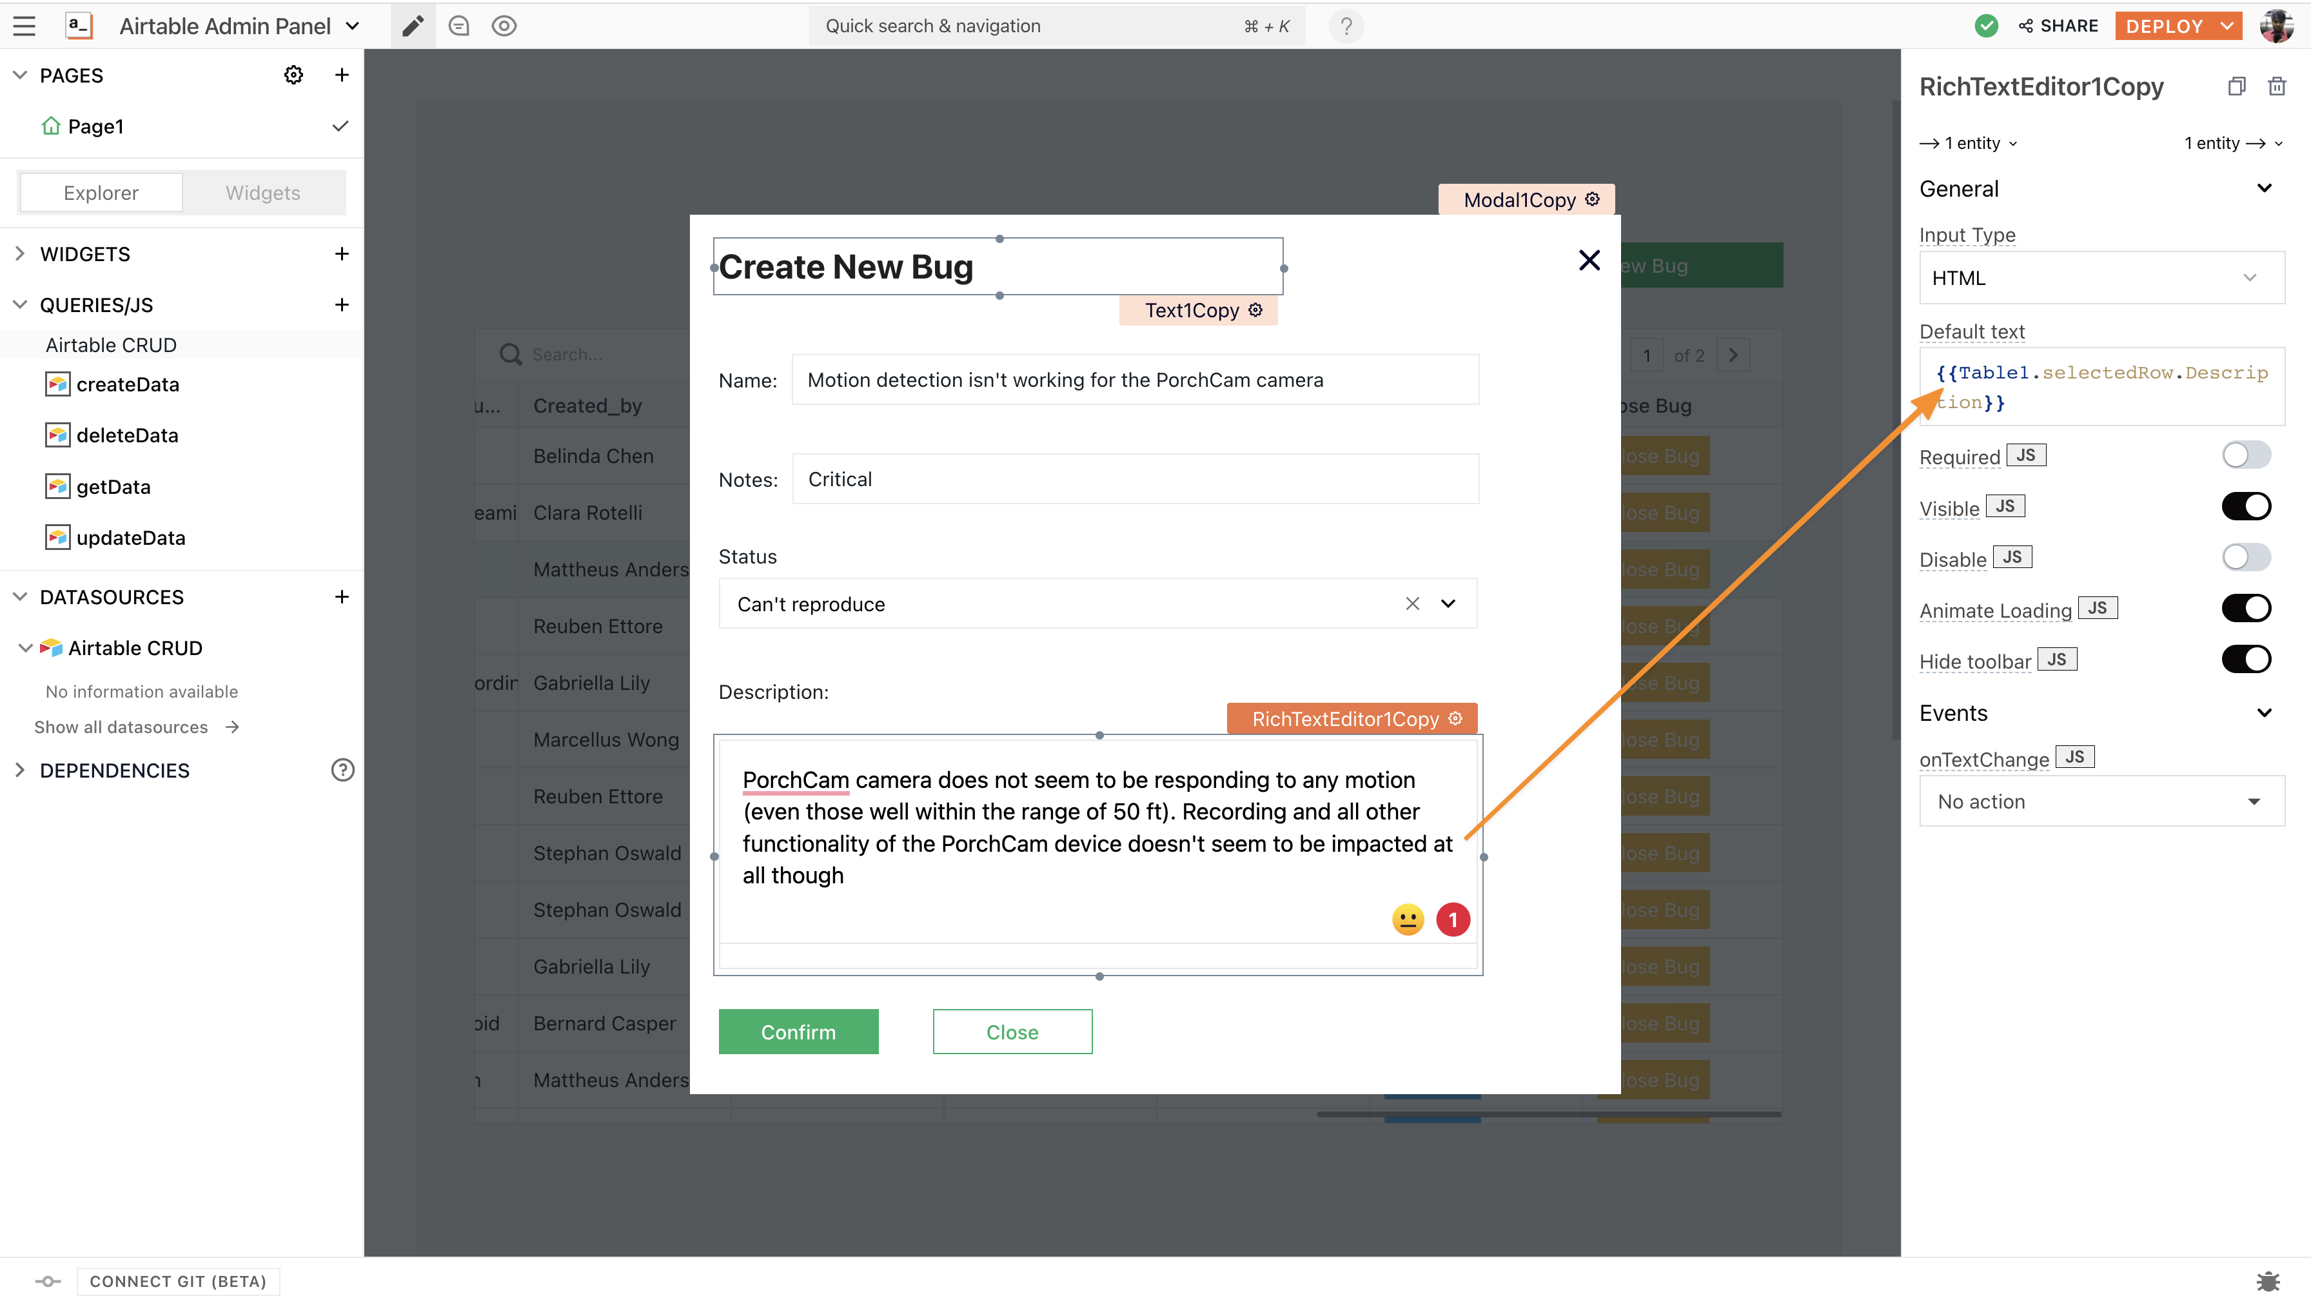Image resolution: width=2311 pixels, height=1305 pixels.
Task: Click the Confirm button in modal
Action: tap(798, 1030)
